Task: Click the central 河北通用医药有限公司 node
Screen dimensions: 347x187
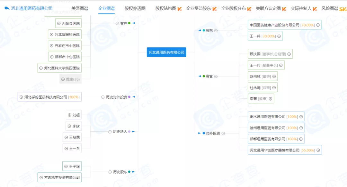Action: click(x=166, y=52)
